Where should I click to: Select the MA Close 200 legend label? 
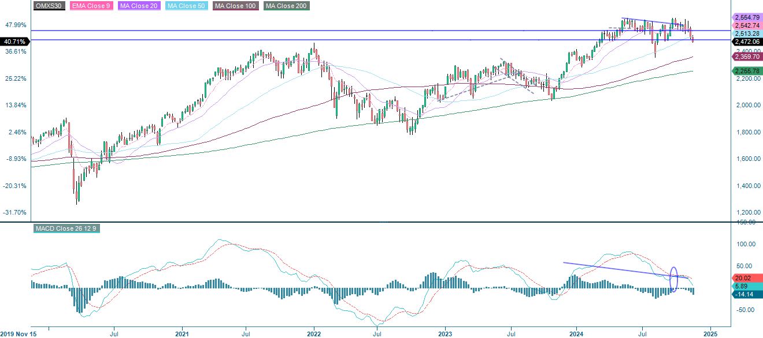tap(286, 6)
